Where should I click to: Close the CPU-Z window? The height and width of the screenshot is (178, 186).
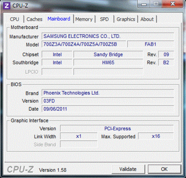tap(173, 4)
